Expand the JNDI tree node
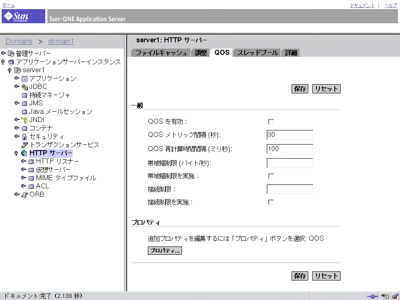The height and width of the screenshot is (300, 400). tap(17, 120)
